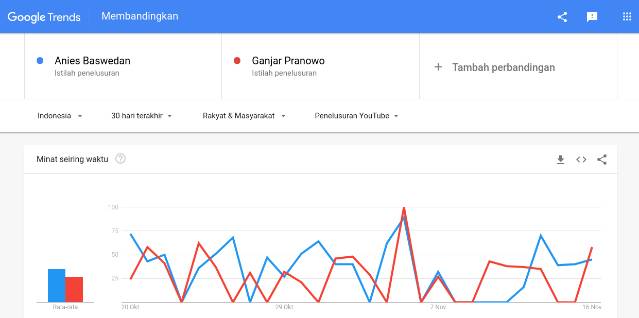Screen dimensions: 639x318
Task: Expand the Indonesia region dropdown
Action: 60,116
